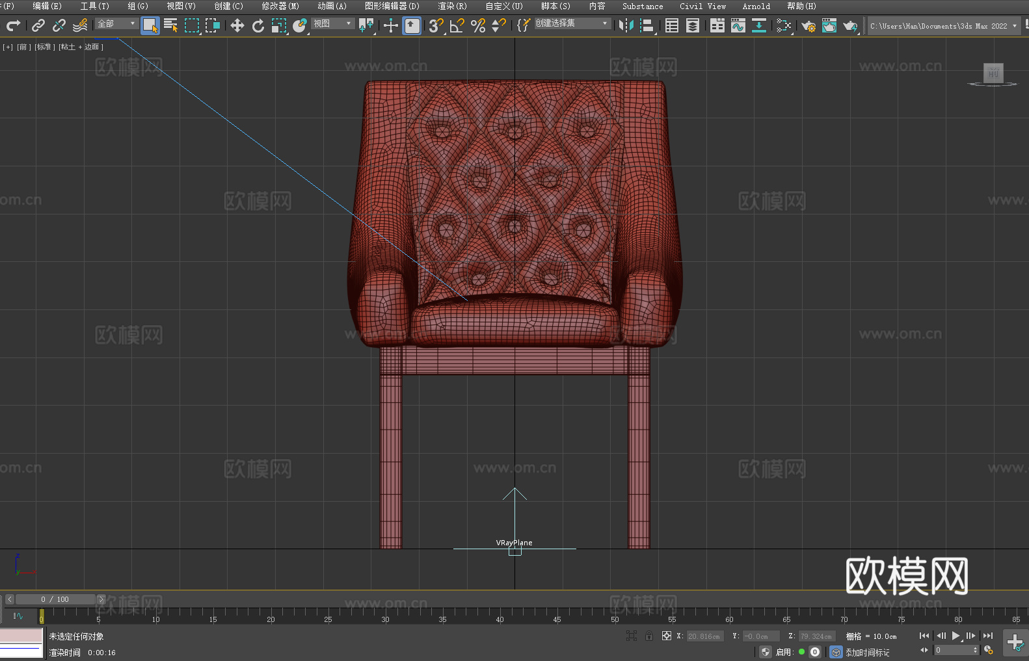Click the Render Production teapot icon
1029x661 pixels.
[850, 25]
